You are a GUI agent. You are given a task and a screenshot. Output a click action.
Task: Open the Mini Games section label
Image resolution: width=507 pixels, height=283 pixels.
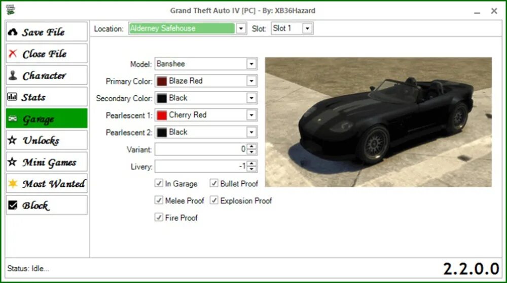click(49, 162)
